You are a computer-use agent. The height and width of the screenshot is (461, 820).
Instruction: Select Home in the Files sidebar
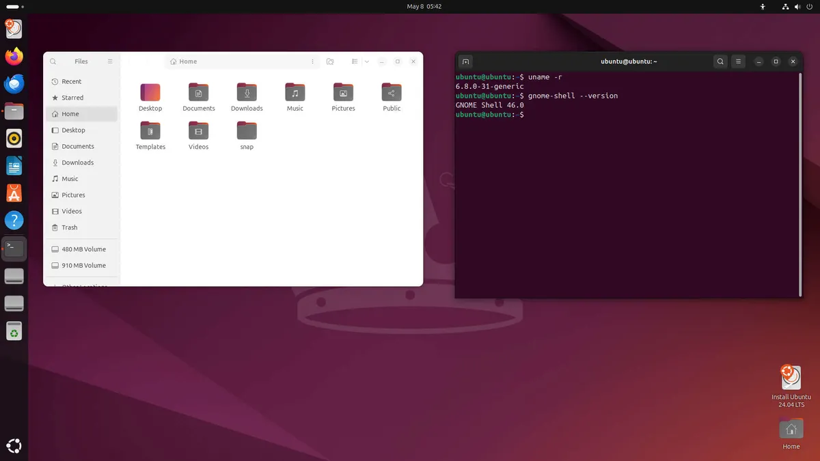[82, 114]
